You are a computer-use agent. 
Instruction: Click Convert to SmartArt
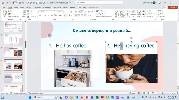click(x=104, y=17)
